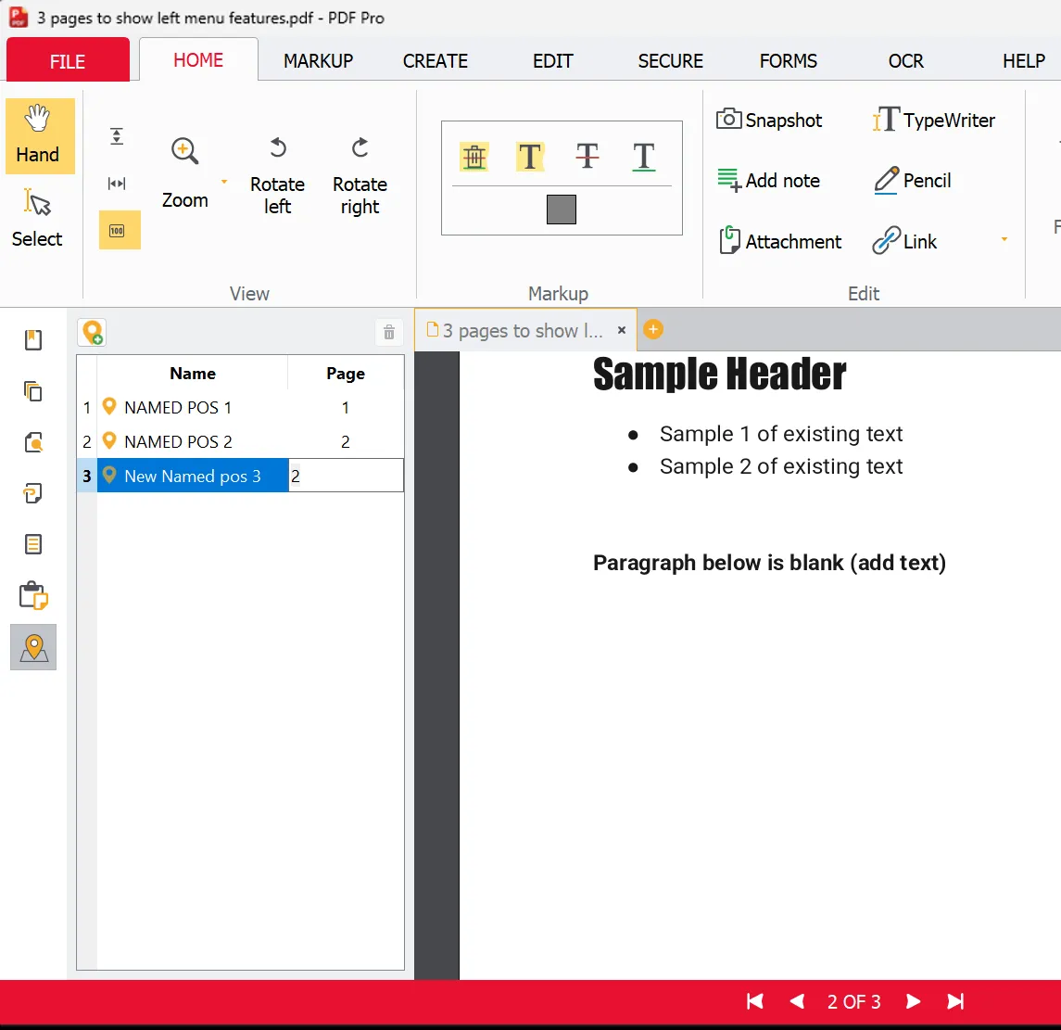This screenshot has height=1030, width=1061.
Task: Take a Snapshot
Action: coord(769,120)
